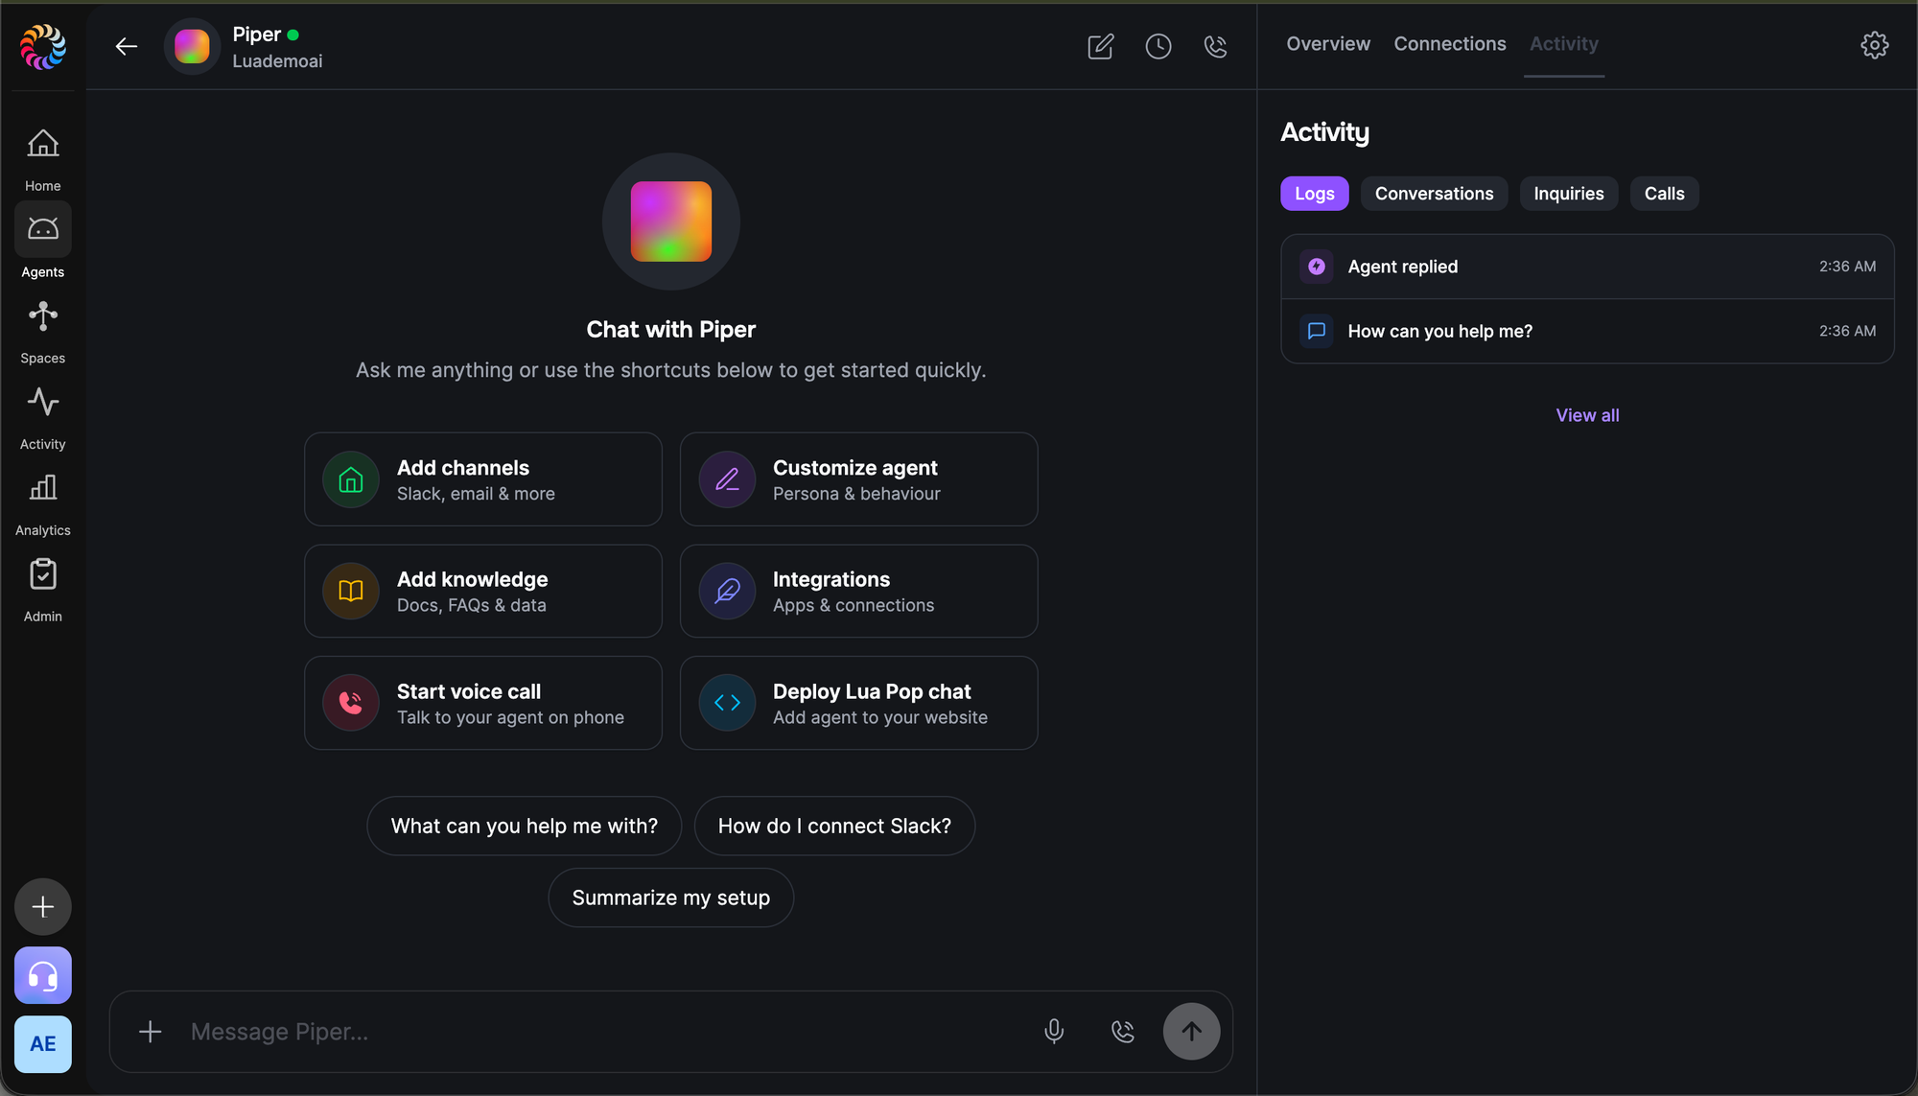Open Spaces in sidebar

(43, 332)
